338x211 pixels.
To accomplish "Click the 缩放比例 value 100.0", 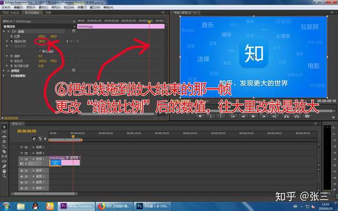I will pyautogui.click(x=41, y=41).
